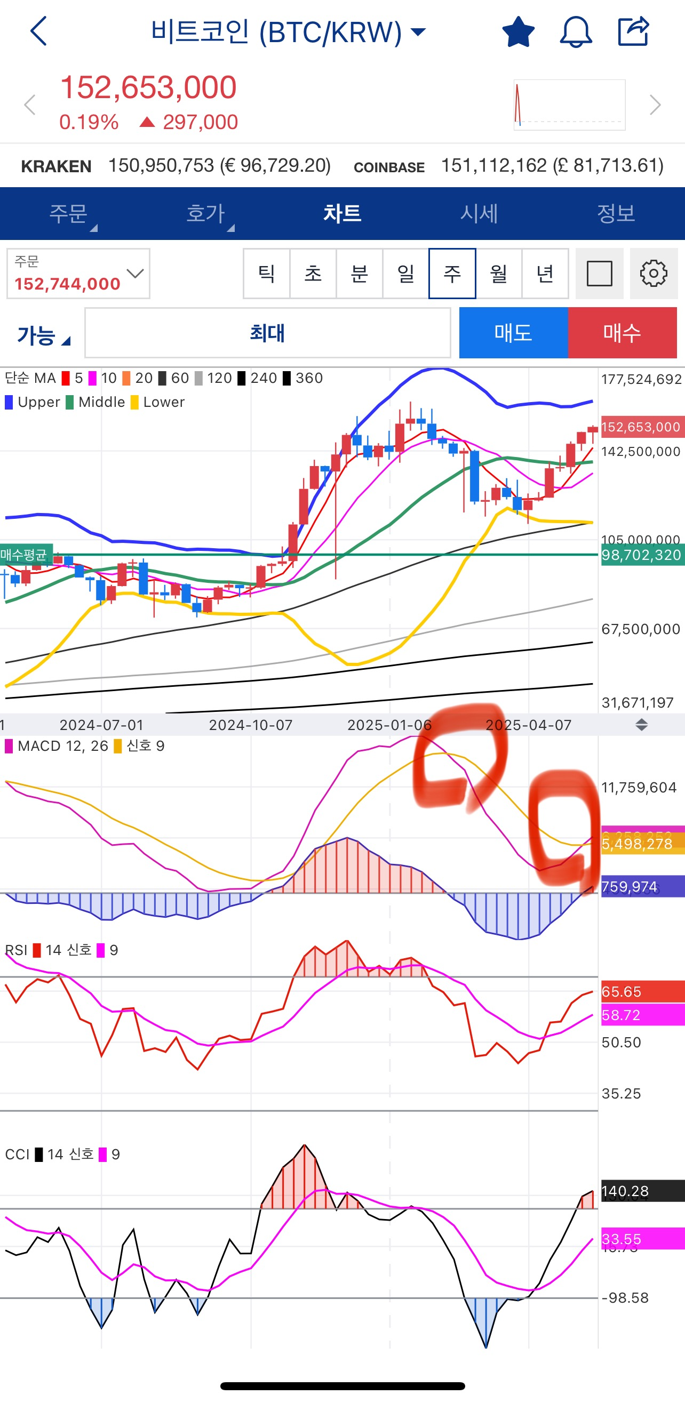
Task: Tap the share icon
Action: click(x=633, y=31)
